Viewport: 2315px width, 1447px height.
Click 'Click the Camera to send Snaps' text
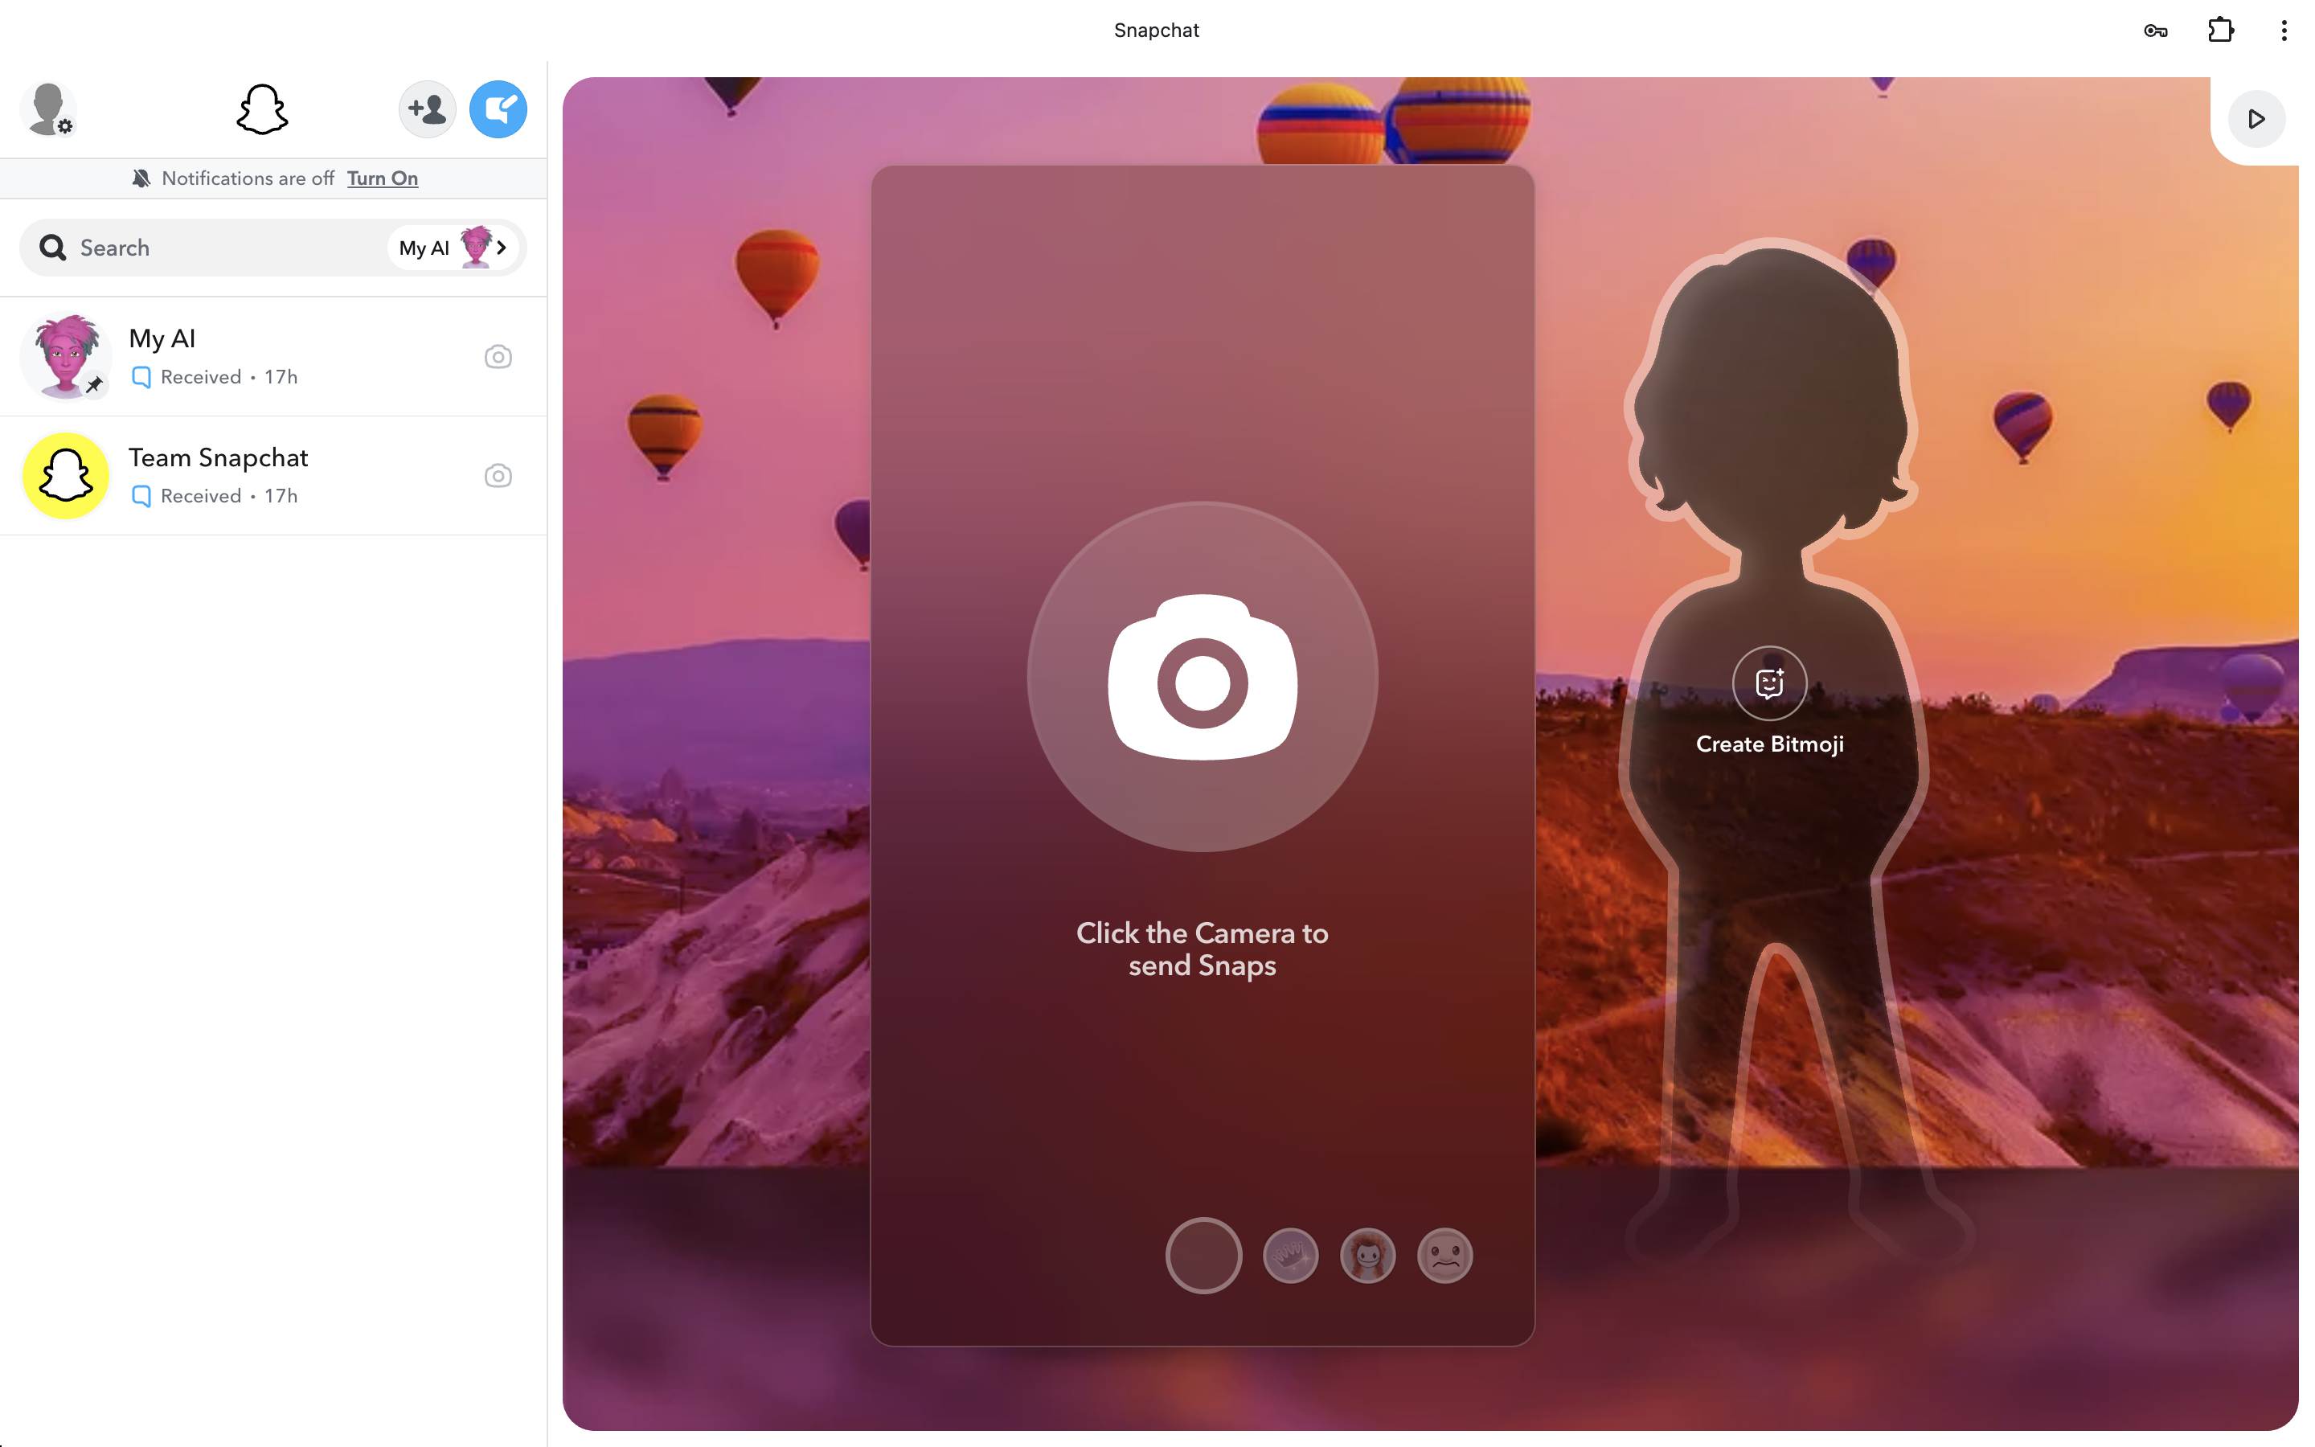[1203, 949]
